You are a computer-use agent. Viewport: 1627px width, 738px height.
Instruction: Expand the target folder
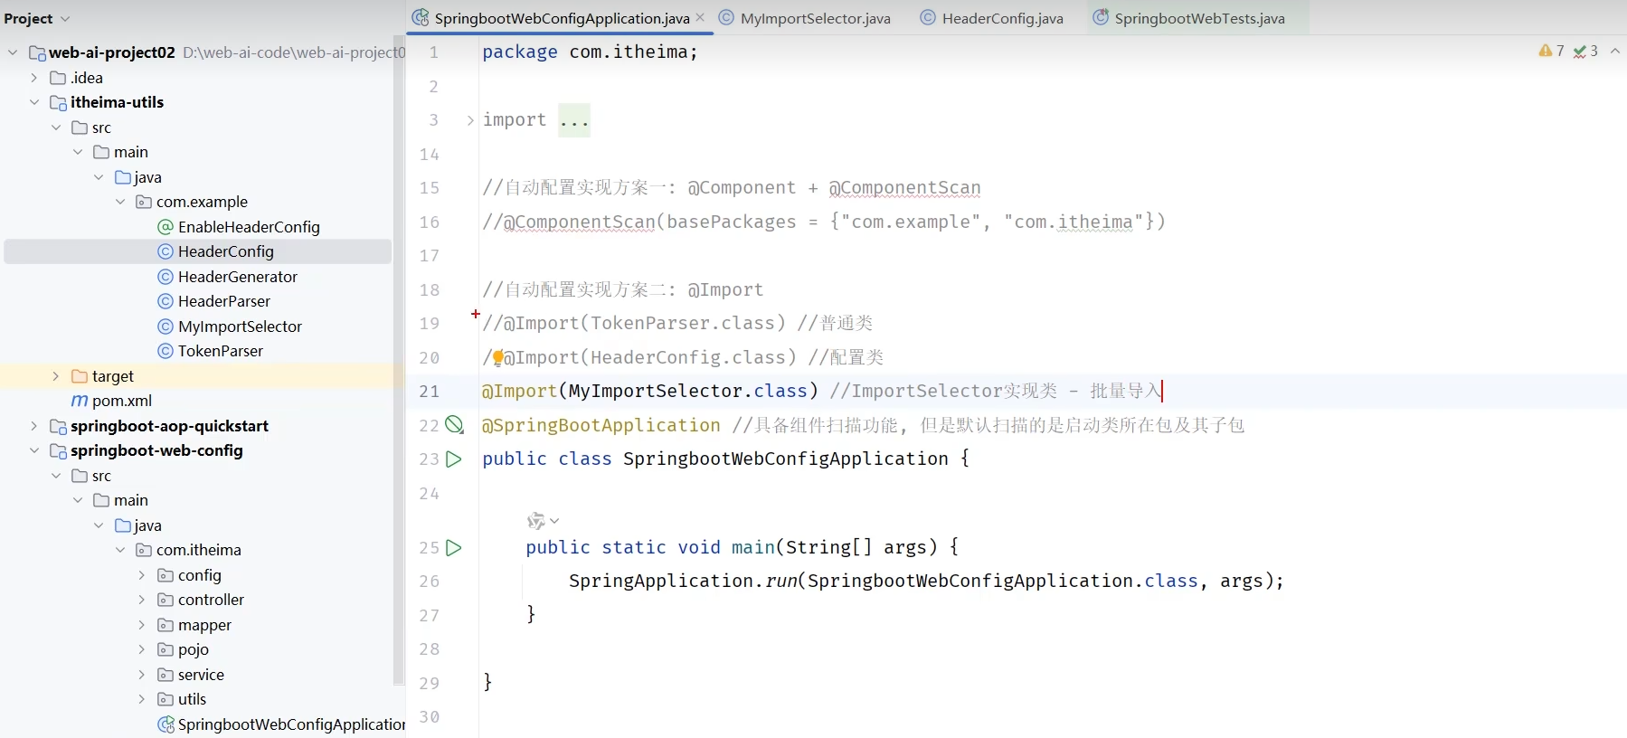coord(56,376)
